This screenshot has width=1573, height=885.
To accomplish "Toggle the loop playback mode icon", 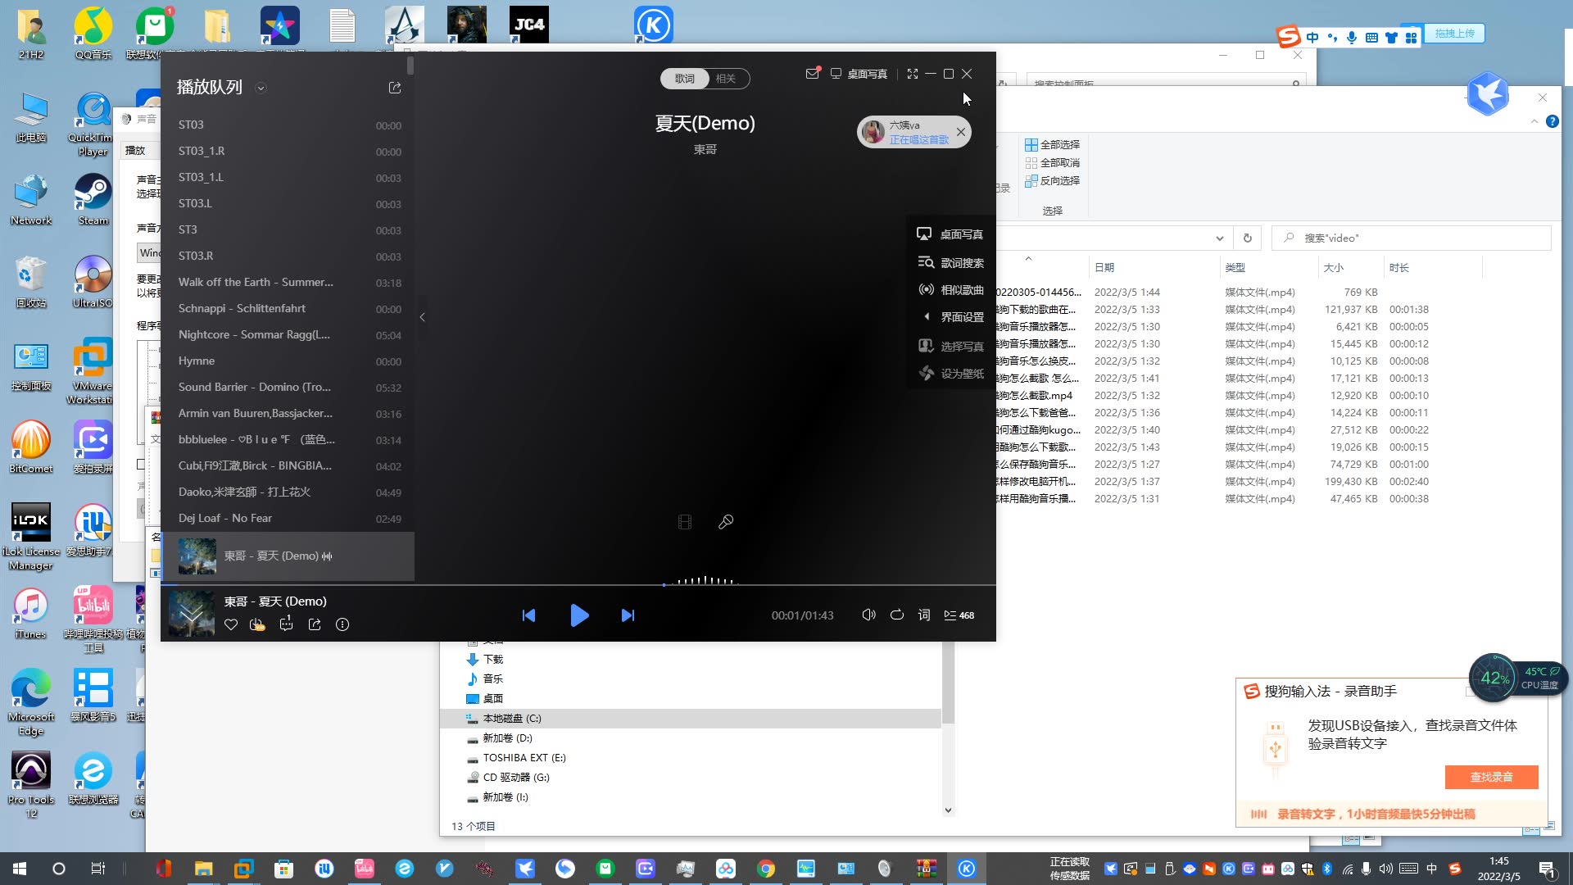I will pyautogui.click(x=897, y=615).
